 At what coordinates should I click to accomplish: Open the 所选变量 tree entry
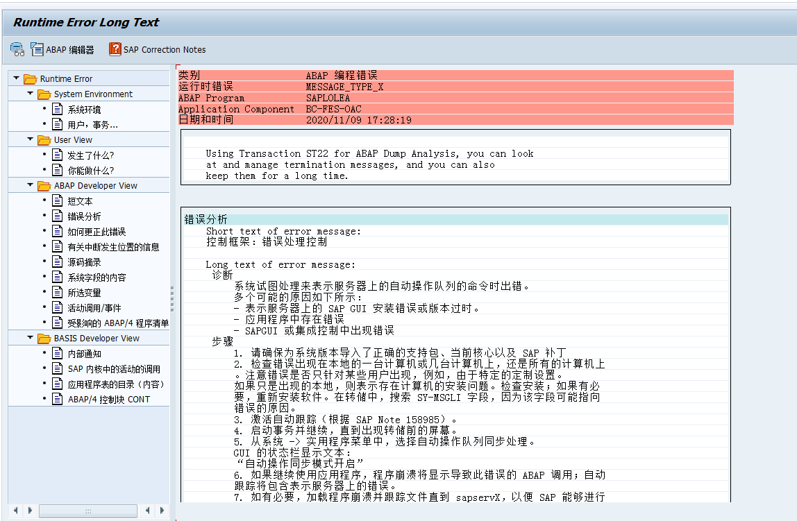coord(85,293)
